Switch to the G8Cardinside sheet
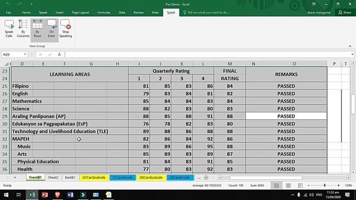356x200 pixels. 180,178
